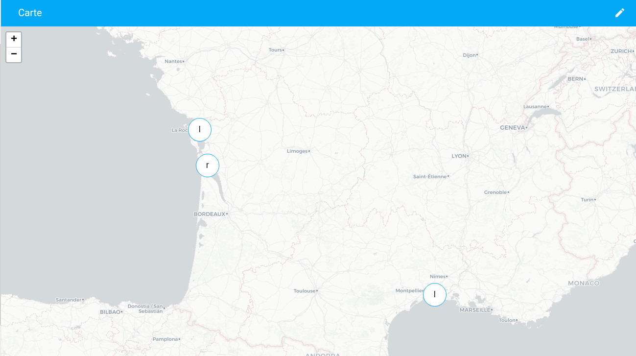The height and width of the screenshot is (356, 636).
Task: Click the Limoges city label
Action: [x=297, y=151]
